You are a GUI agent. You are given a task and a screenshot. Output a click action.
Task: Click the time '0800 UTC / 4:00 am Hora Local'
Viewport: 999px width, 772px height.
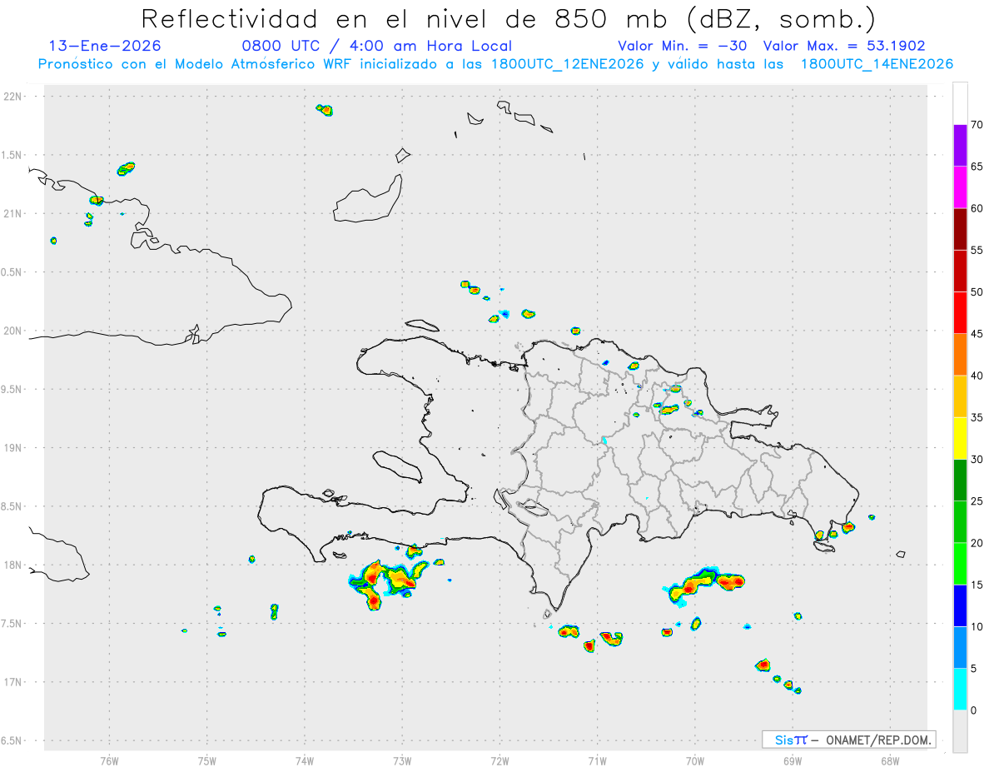click(376, 46)
